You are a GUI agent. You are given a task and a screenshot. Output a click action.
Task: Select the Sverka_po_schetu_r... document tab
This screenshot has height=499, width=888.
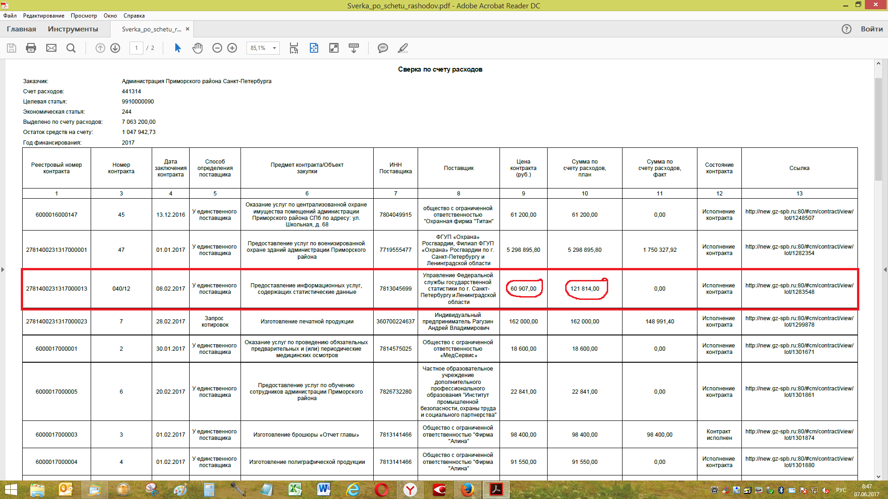(x=151, y=29)
